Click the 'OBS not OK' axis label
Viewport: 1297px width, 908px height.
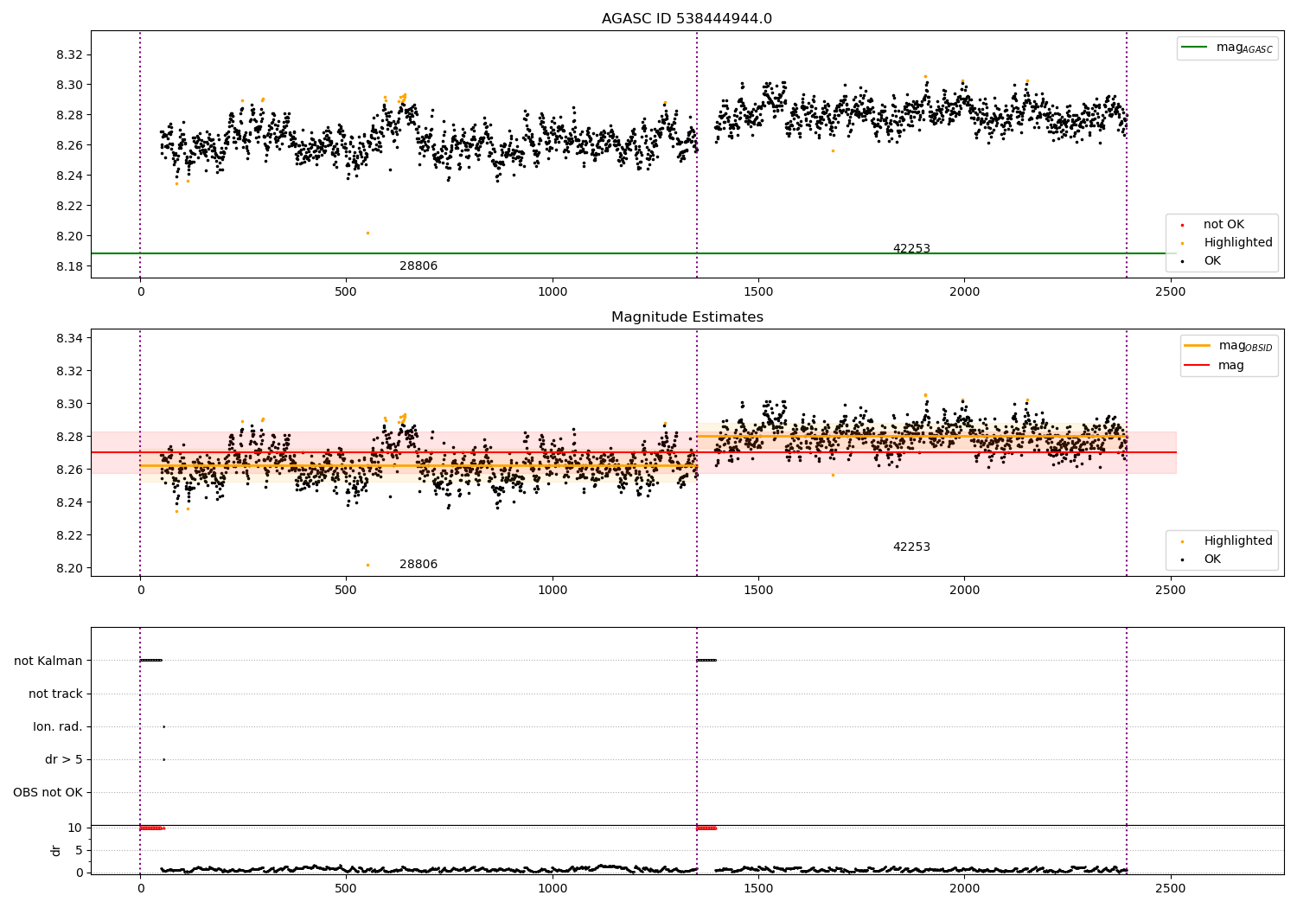(x=48, y=792)
